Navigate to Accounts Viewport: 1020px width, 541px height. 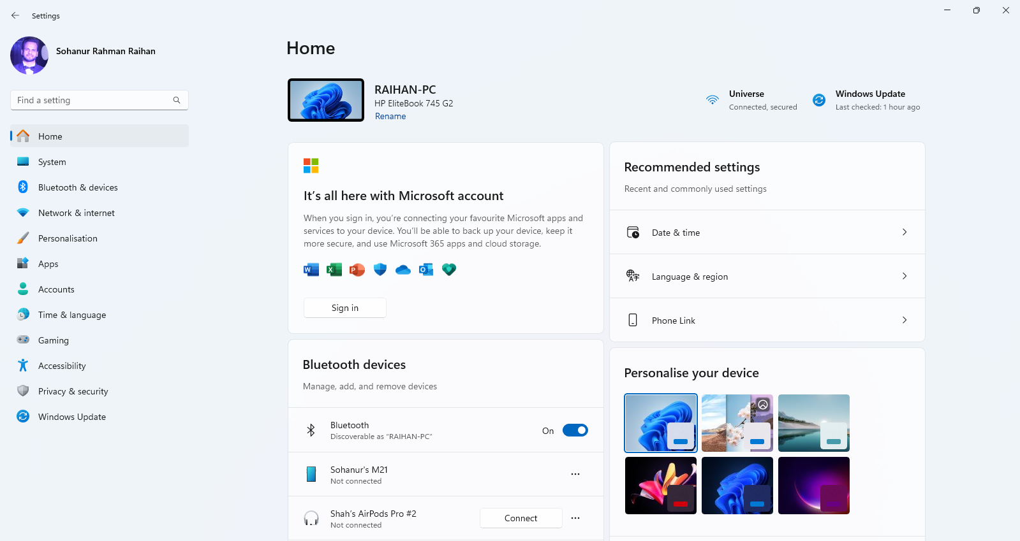[x=100, y=289]
